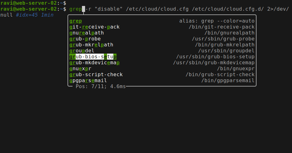Screen dimensions: 292x153
Task: Choose git-receive-pack from completion list
Action: point(162,27)
